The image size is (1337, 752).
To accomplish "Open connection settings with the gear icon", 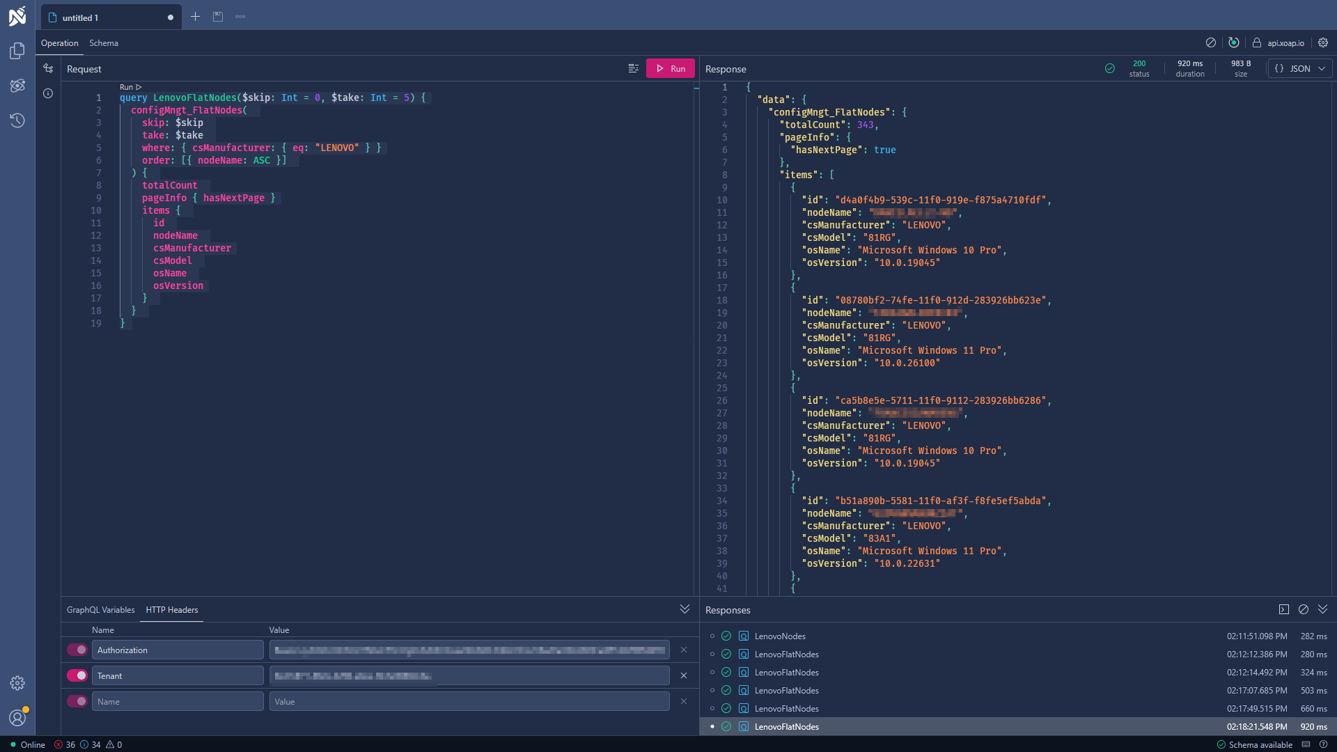I will tap(1324, 42).
